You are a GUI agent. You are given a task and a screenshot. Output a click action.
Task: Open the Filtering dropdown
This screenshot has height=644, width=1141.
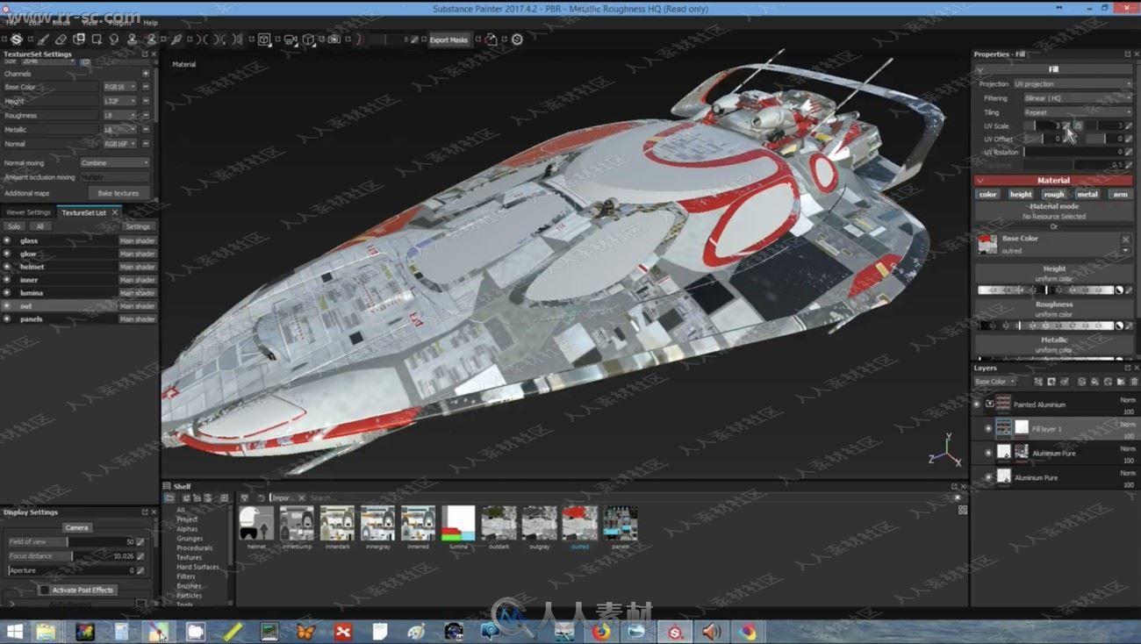pyautogui.click(x=1078, y=98)
